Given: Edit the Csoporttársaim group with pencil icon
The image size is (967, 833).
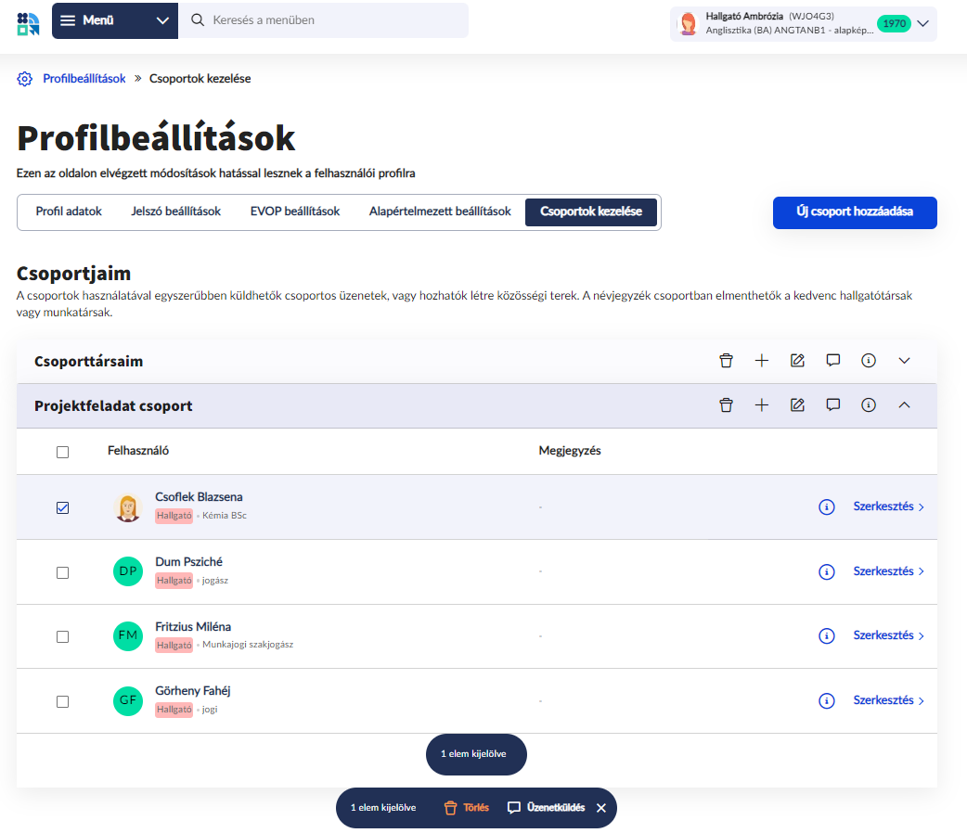Looking at the screenshot, I should 797,361.
